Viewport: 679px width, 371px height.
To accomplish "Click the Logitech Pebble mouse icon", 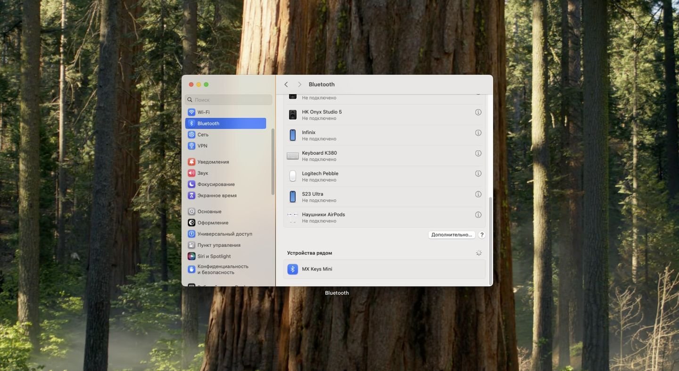I will pyautogui.click(x=293, y=176).
